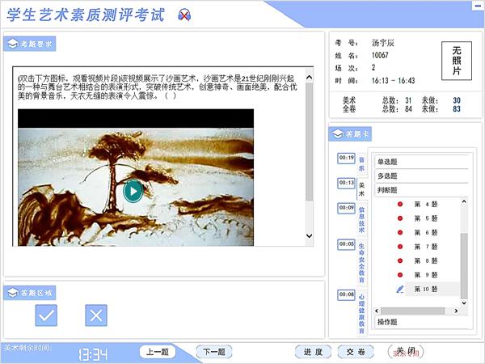Click the muted speaker icon in header
485x364 pixels.
pyautogui.click(x=185, y=15)
